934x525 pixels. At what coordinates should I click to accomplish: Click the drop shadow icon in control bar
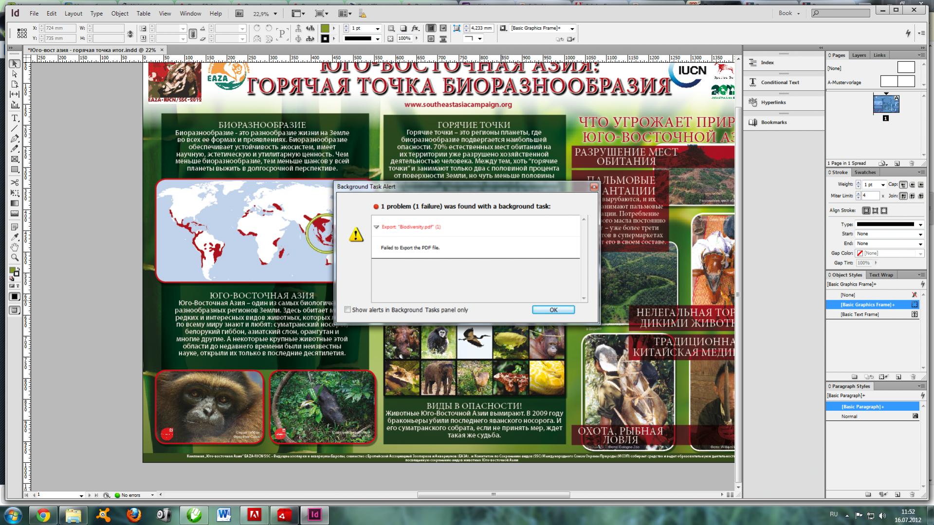[x=403, y=28]
